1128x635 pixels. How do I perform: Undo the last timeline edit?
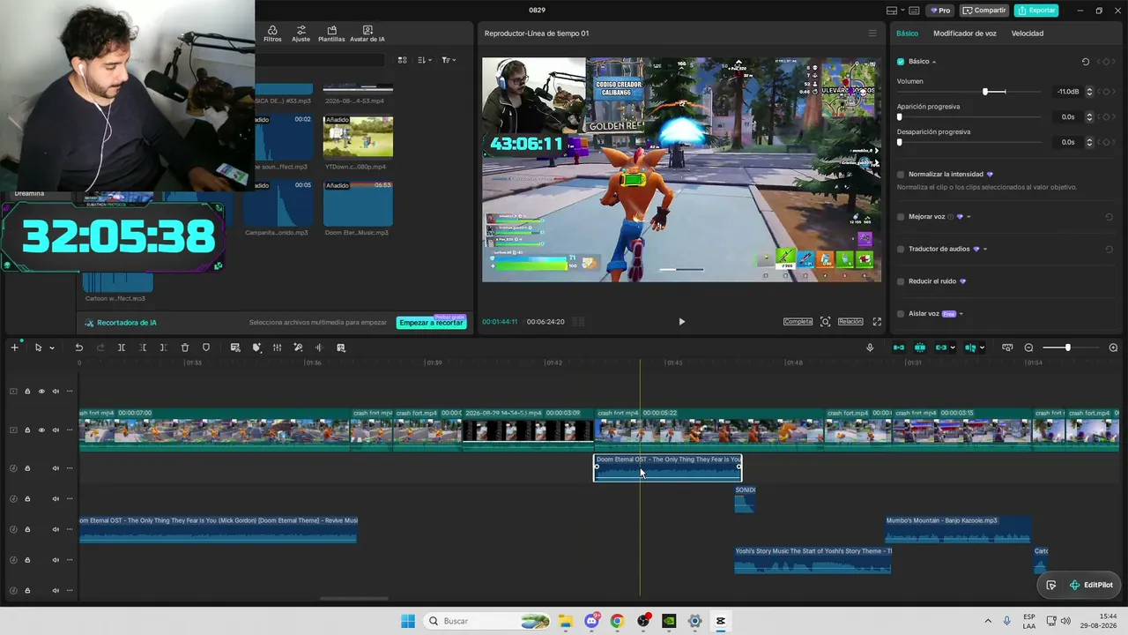pos(78,347)
